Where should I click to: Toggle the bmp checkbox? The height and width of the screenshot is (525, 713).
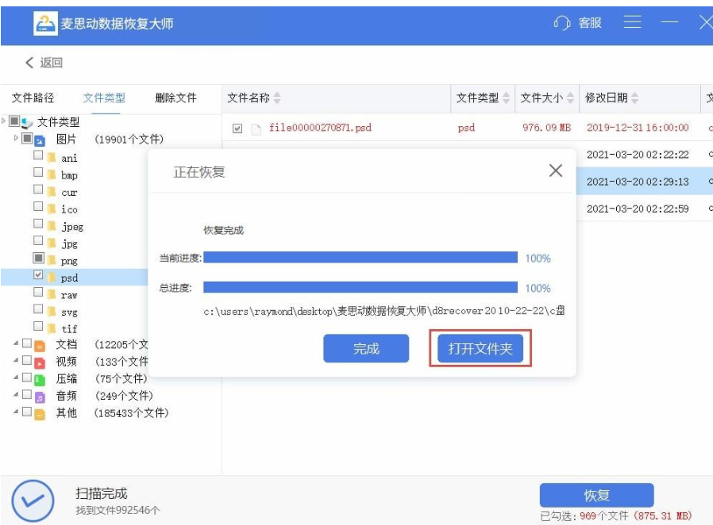point(38,172)
